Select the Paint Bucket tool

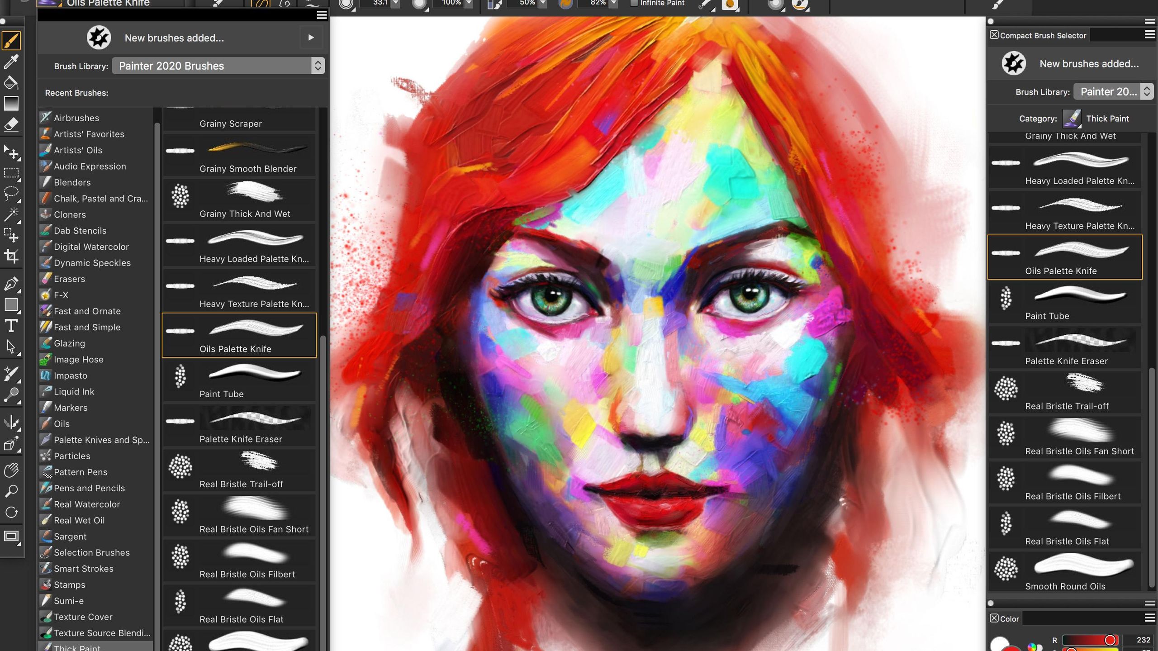pos(11,83)
